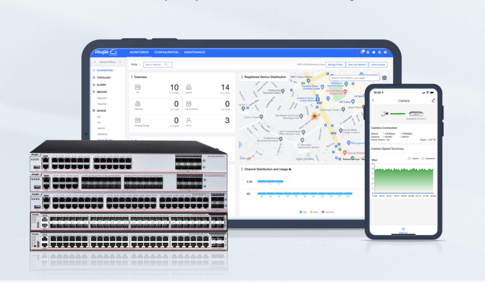
Task: Click the Switch icon in Overview
Action: pos(188,87)
